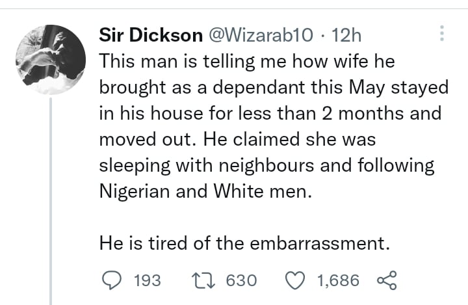This screenshot has width=468, height=305.
Task: Retweet this post using the arrows icon
Action: tap(203, 280)
